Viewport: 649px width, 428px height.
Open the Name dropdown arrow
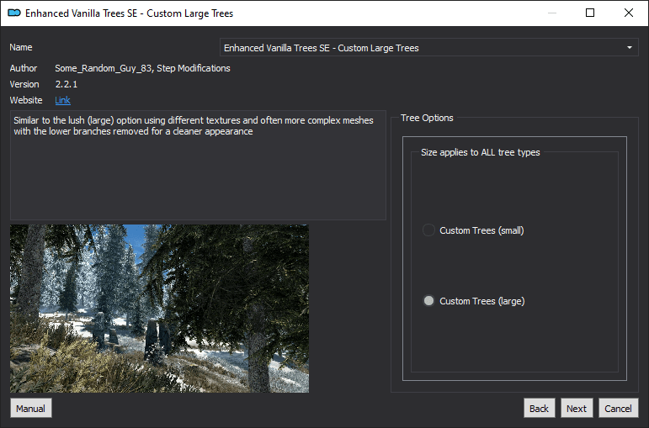(x=629, y=48)
